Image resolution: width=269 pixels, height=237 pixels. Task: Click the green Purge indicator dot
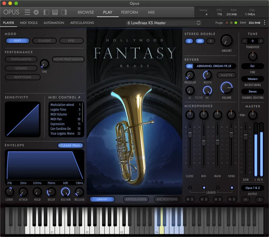point(236,23)
